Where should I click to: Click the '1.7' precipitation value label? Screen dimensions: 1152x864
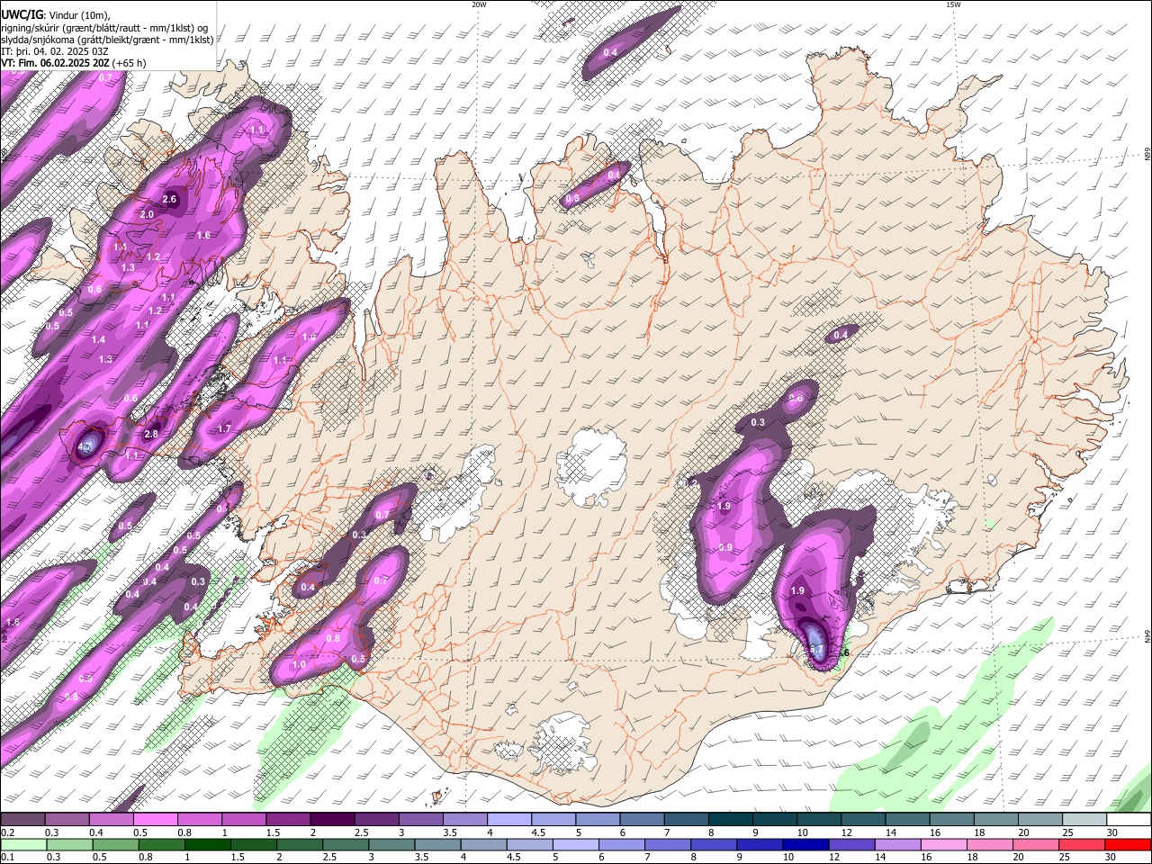224,429
